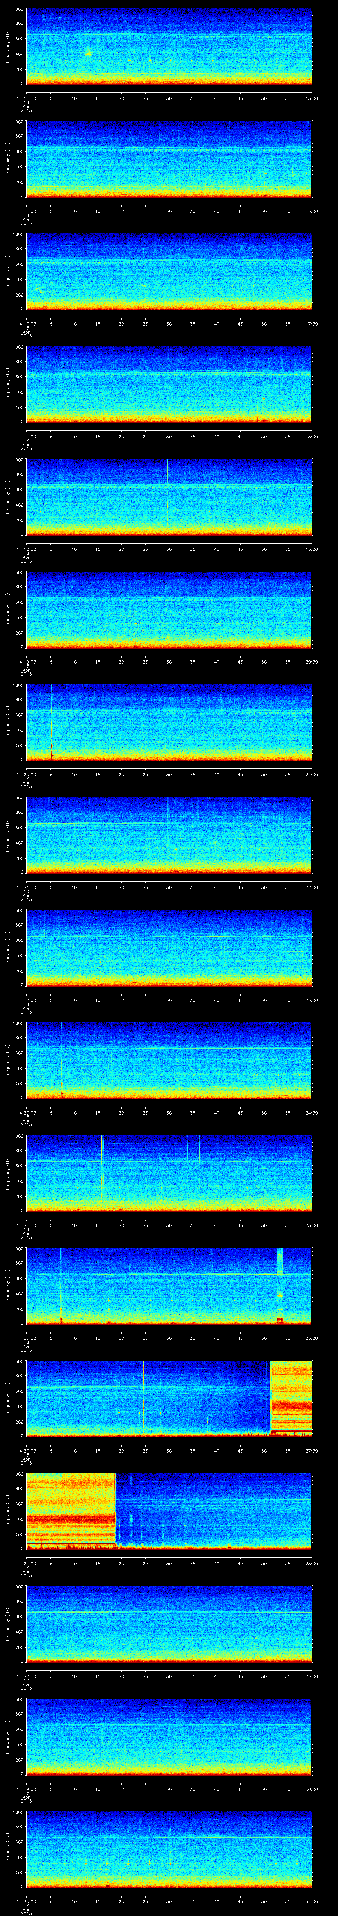338x1916 pixels.
Task: Pick the spectrogram panel starting at 14:28:00
Action: click(x=169, y=1624)
